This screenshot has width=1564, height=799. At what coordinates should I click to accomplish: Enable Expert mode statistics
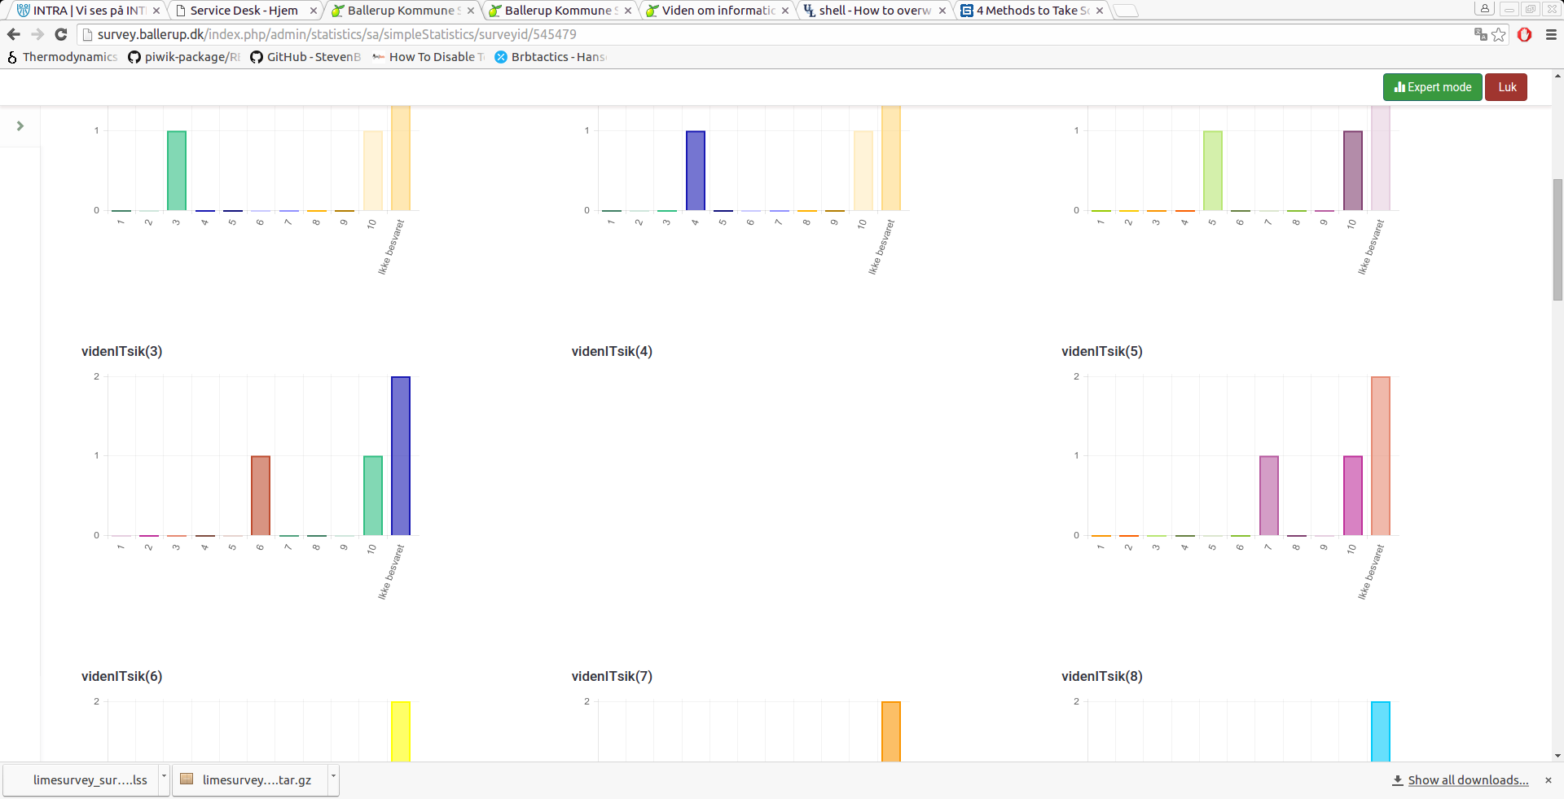coord(1432,87)
